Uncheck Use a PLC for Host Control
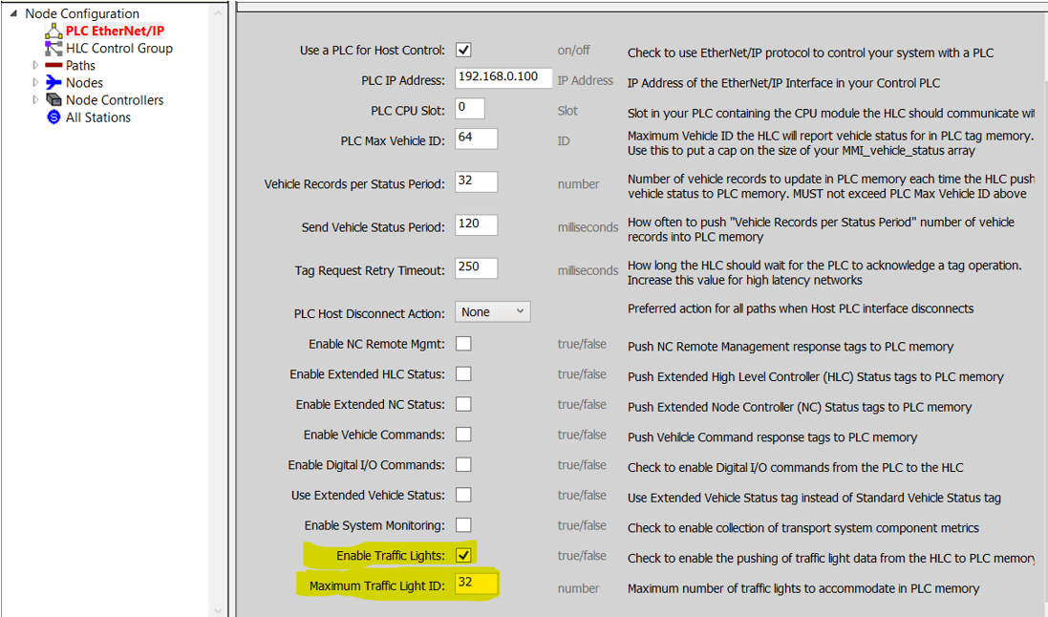 (x=463, y=50)
